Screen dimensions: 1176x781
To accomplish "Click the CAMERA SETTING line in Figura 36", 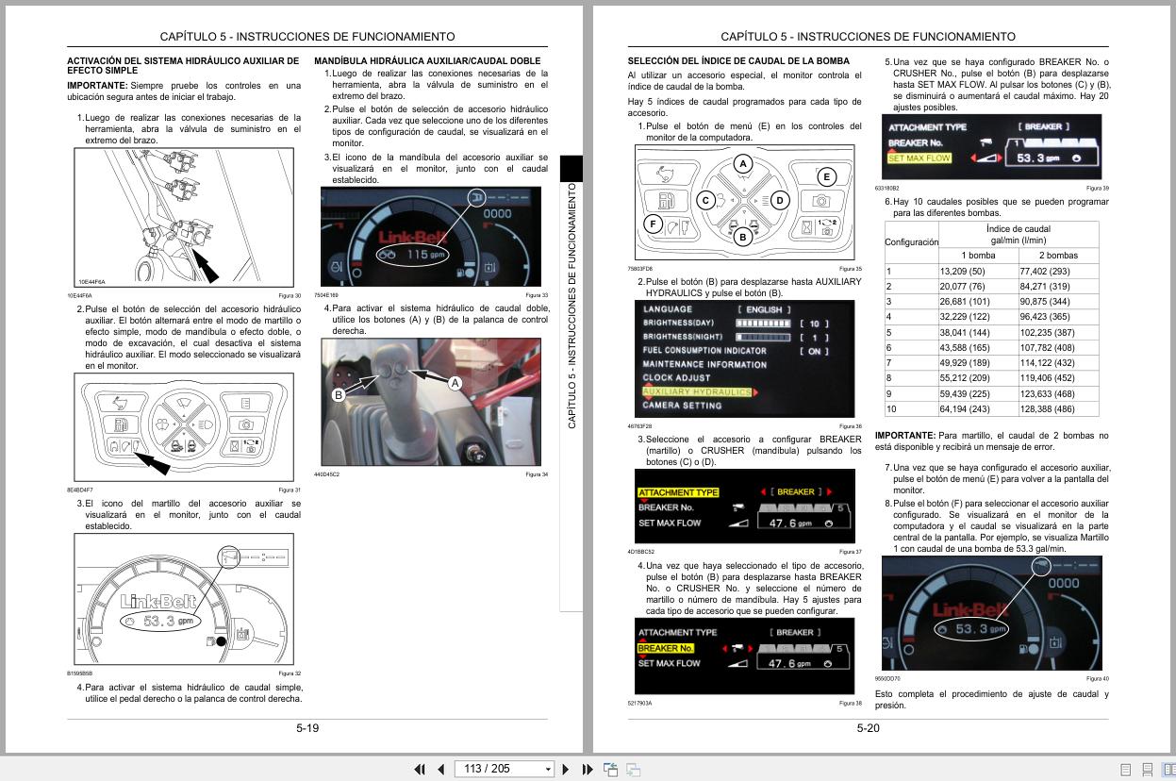I will (x=682, y=406).
